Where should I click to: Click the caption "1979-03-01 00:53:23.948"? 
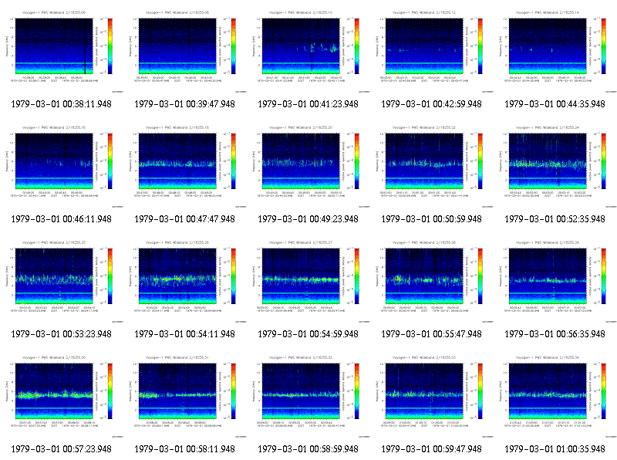(62, 334)
